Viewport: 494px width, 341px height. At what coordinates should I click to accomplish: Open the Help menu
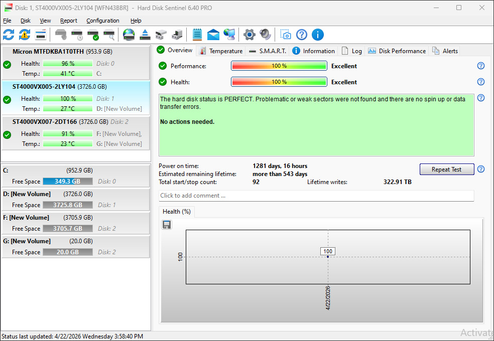[136, 21]
